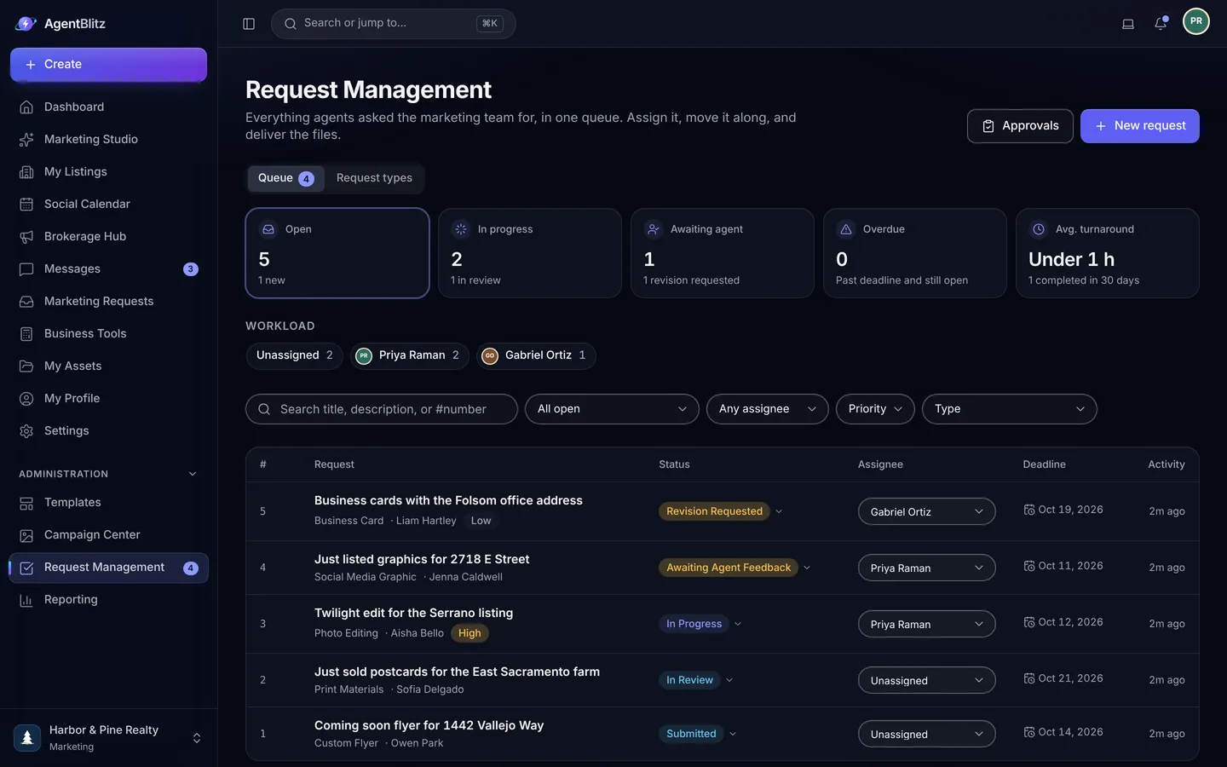Open the All open status filter

point(612,409)
